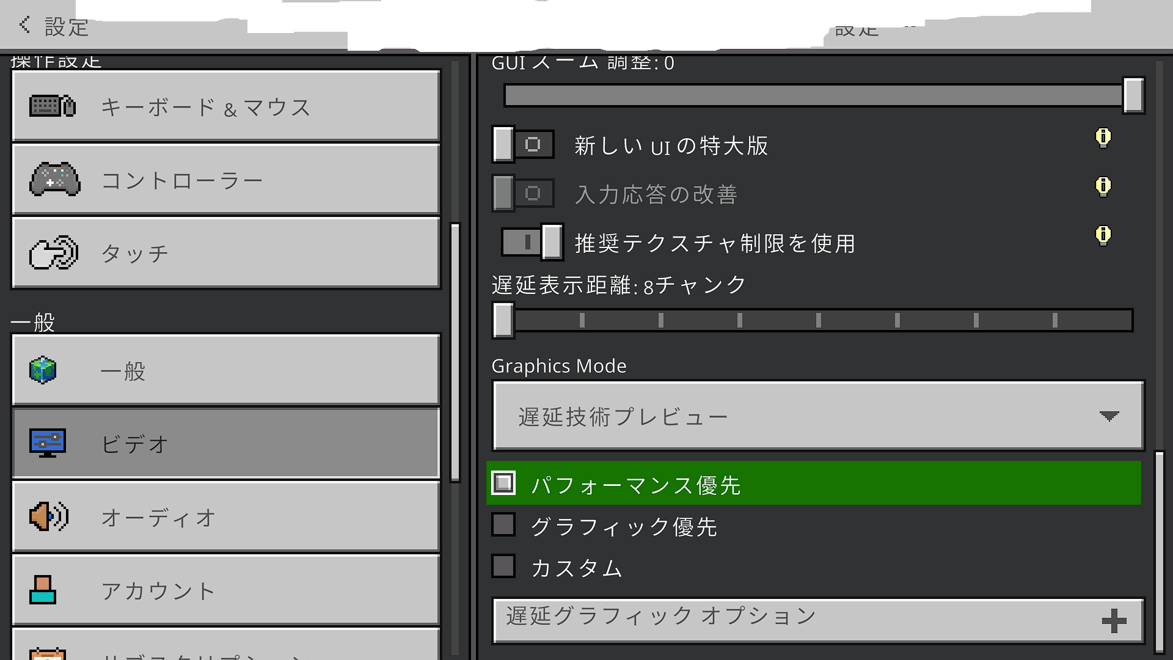Disable 推奨テクスチャ制限を使用 toggle

coord(532,243)
